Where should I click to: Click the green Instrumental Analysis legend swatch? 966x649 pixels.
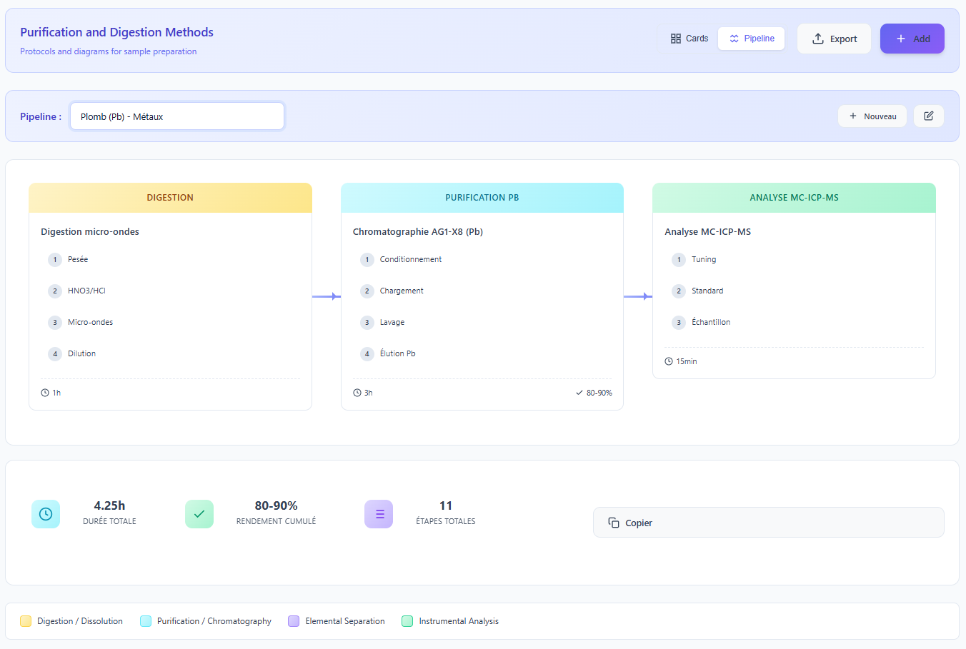[x=407, y=621]
